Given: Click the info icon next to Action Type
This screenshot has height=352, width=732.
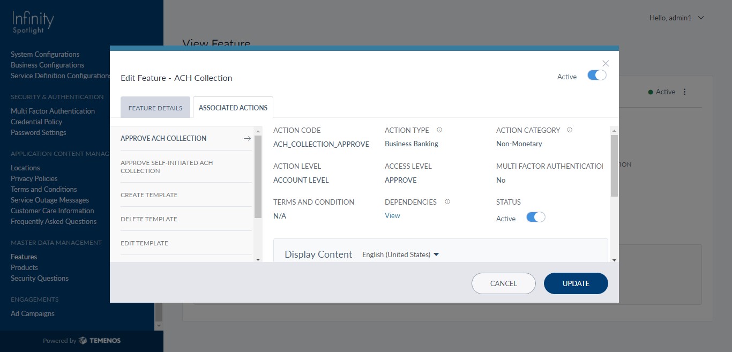Looking at the screenshot, I should coord(439,130).
